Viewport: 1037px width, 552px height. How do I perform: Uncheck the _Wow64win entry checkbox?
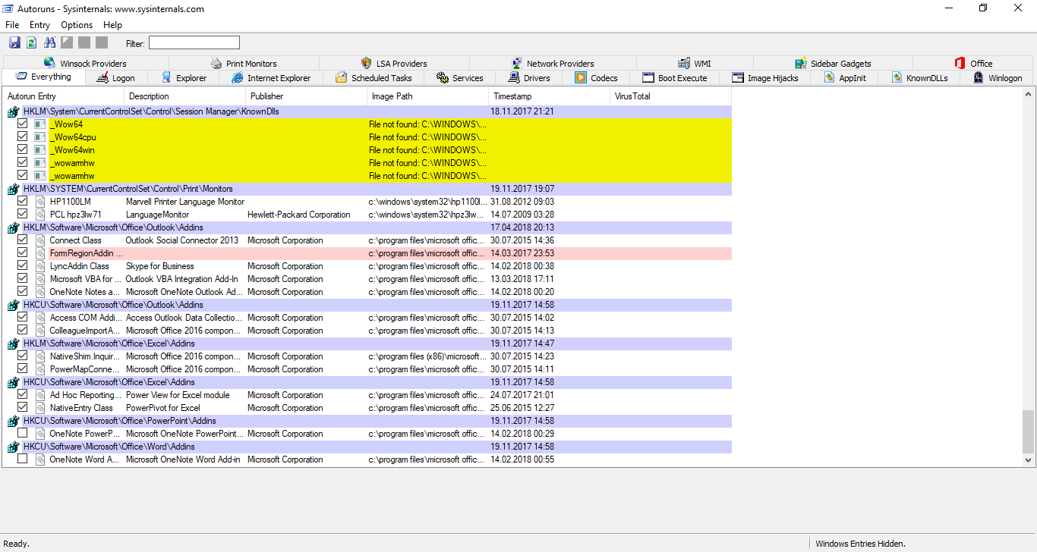(x=23, y=150)
